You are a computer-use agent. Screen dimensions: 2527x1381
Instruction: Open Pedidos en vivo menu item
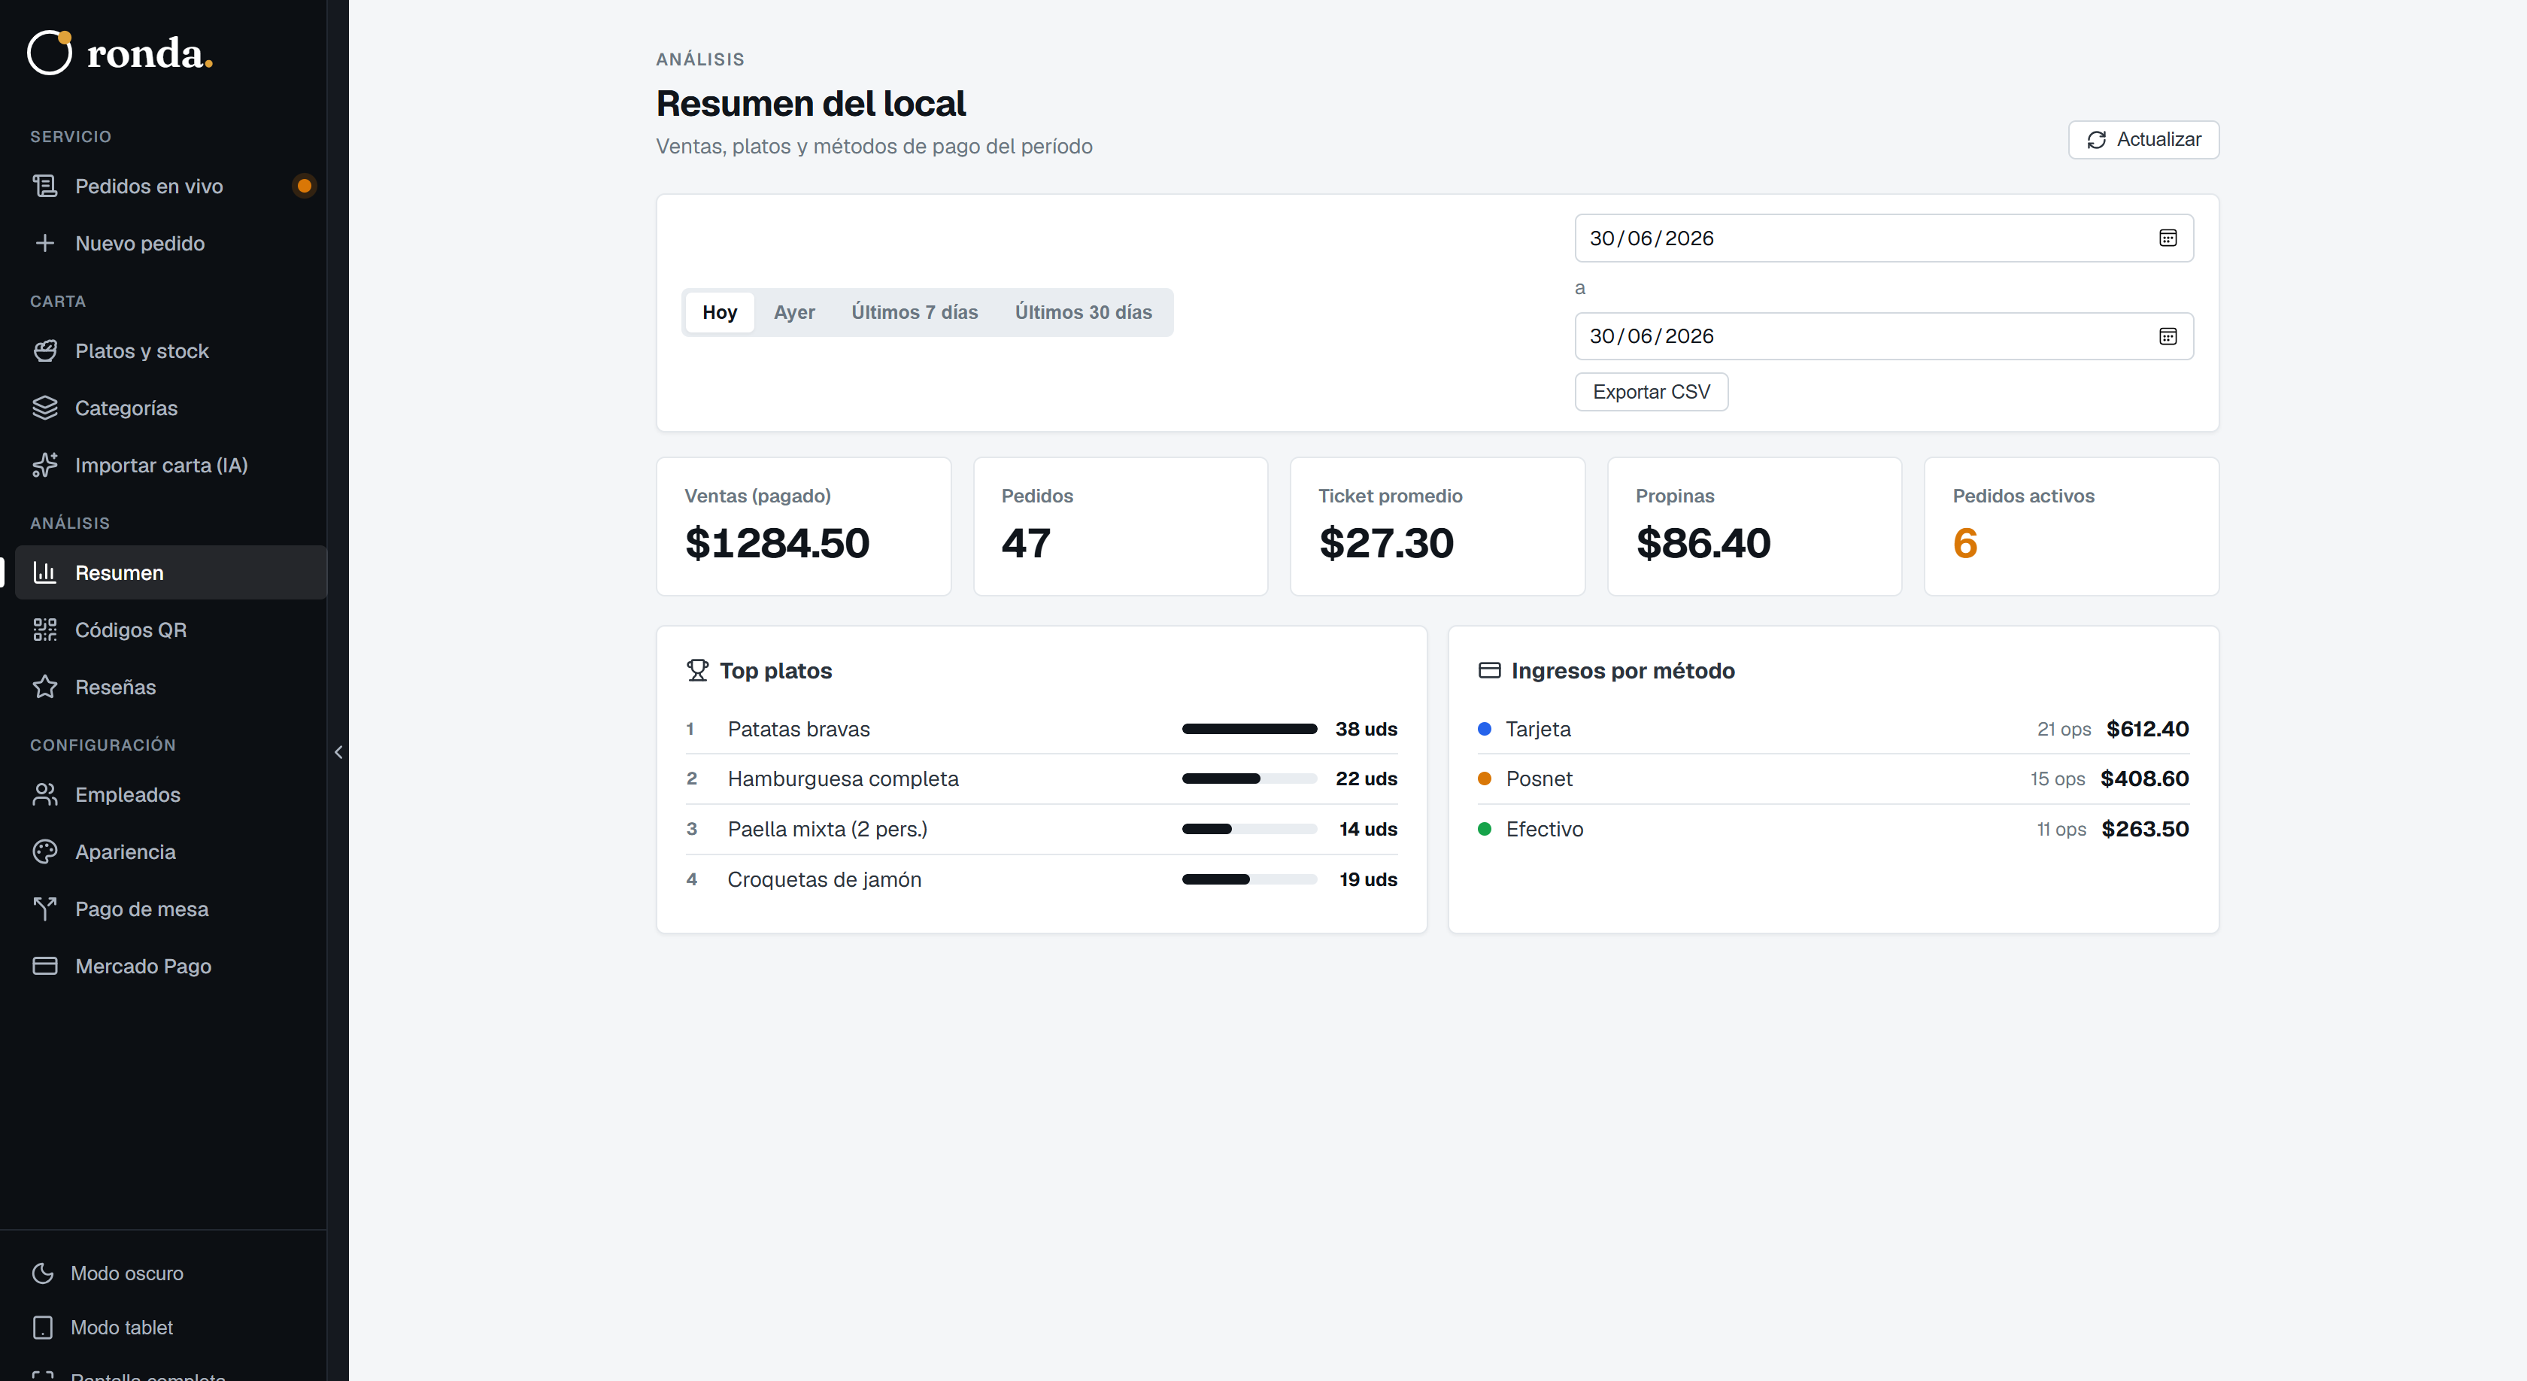coord(171,185)
